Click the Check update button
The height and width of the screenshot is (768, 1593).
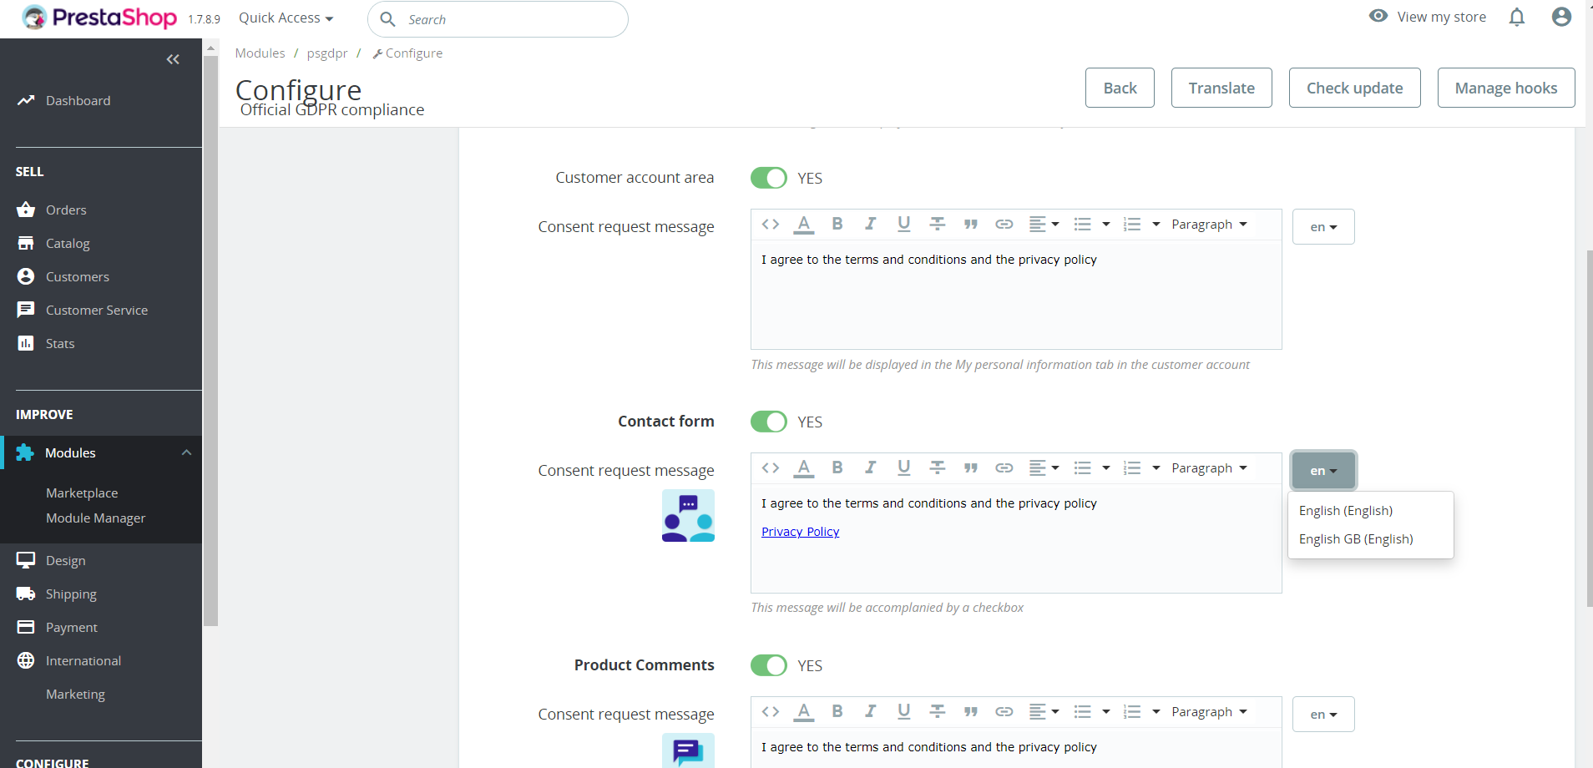click(x=1354, y=88)
